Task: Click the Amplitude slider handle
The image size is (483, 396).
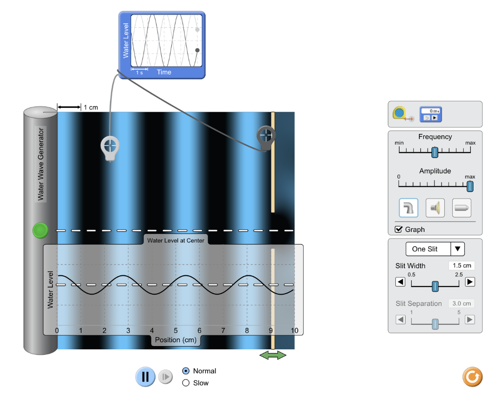Action: point(469,187)
